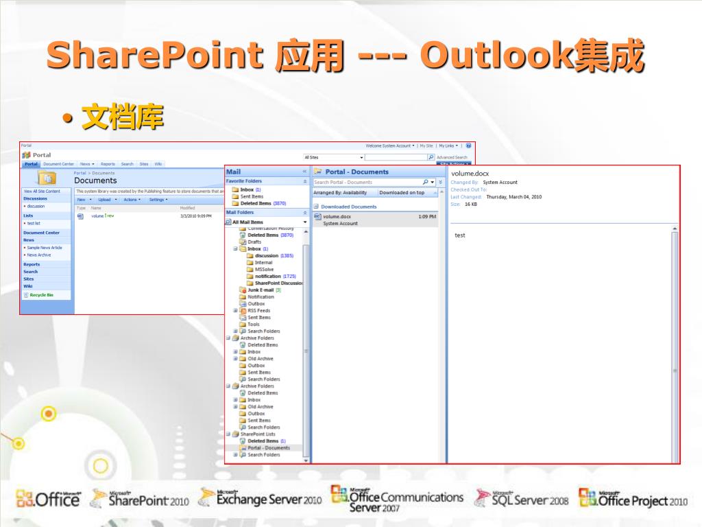Collapse the Favorite Folders section
The width and height of the screenshot is (702, 527).
(305, 181)
